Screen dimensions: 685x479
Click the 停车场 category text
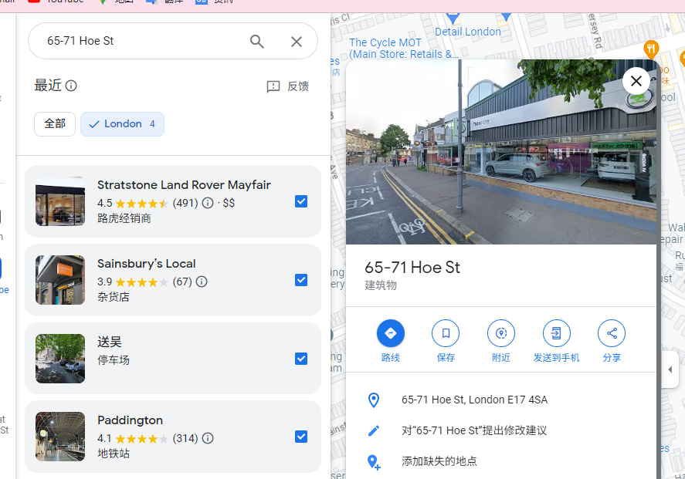114,360
